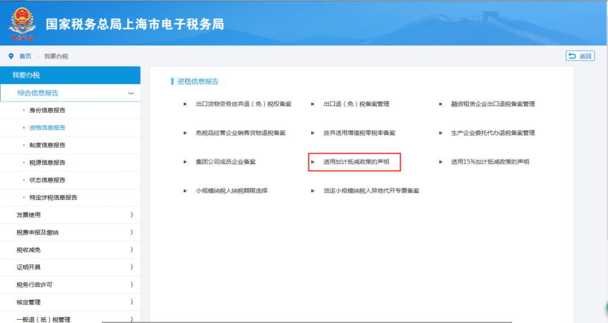Open 小规模纳税人纳税期限选择 link
This screenshot has height=323, width=608.
pos(231,190)
